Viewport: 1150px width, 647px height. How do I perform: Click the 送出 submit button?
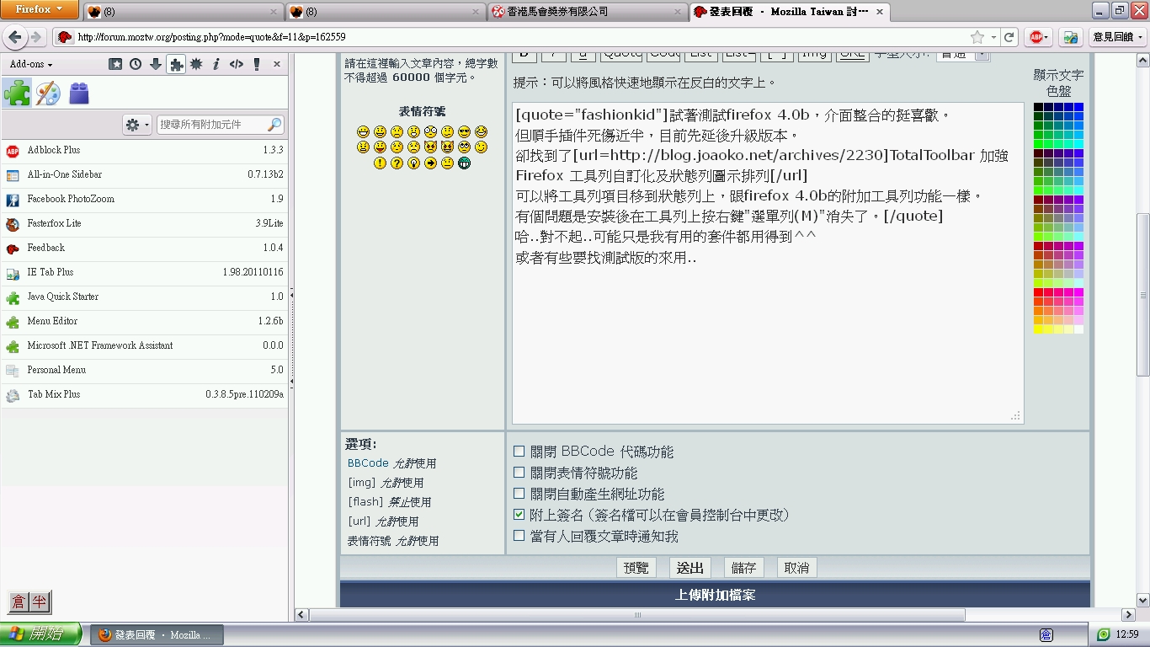coord(689,568)
